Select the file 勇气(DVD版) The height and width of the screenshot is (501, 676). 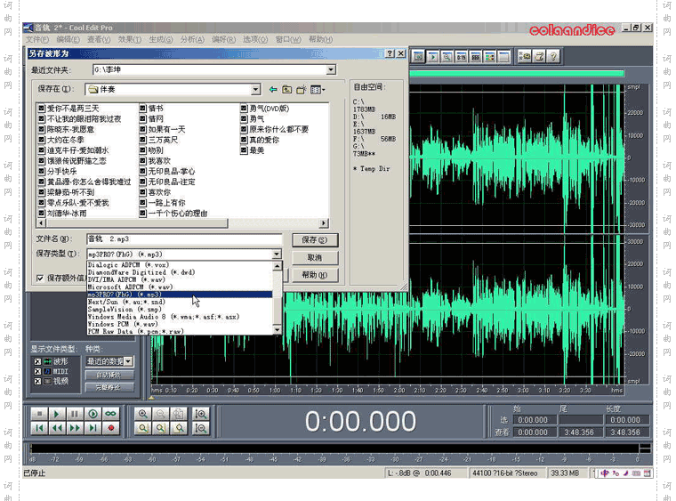(265, 109)
